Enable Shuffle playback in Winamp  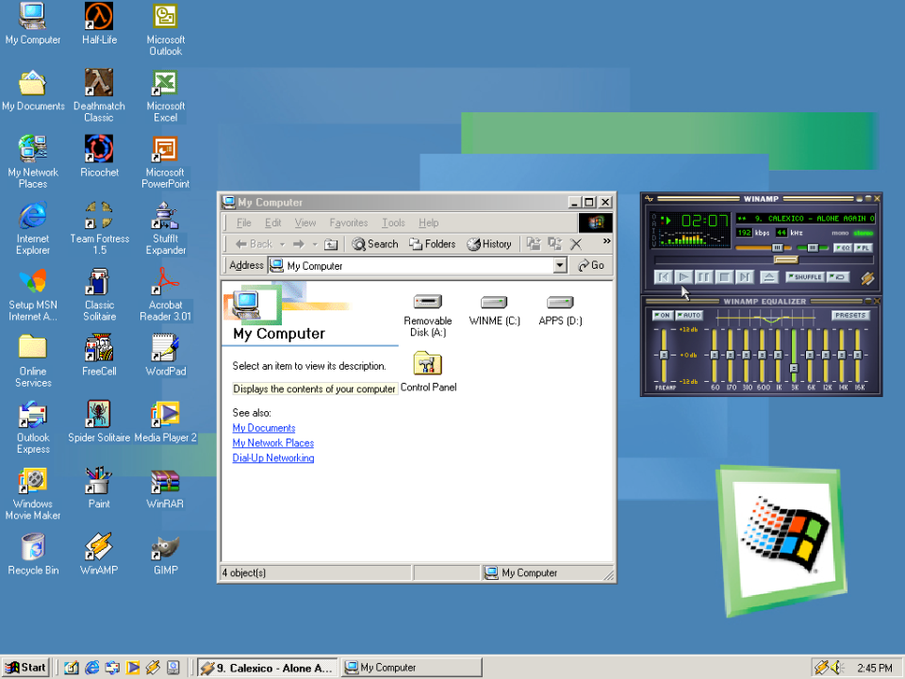tap(805, 277)
